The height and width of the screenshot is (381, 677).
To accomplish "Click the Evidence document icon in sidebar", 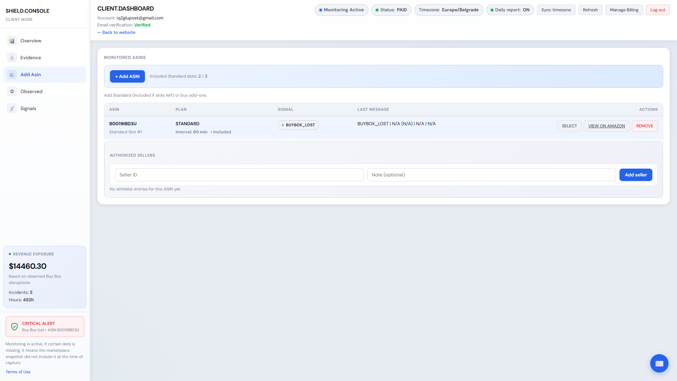I will (x=12, y=58).
